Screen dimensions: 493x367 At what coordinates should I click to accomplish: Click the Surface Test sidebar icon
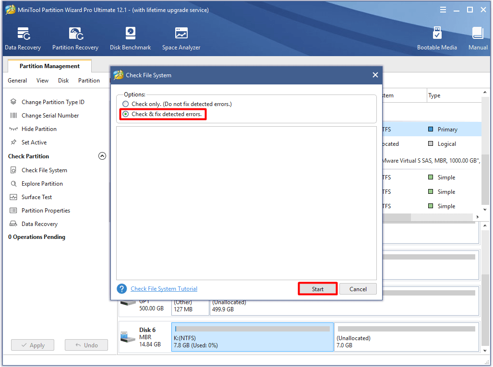point(13,197)
